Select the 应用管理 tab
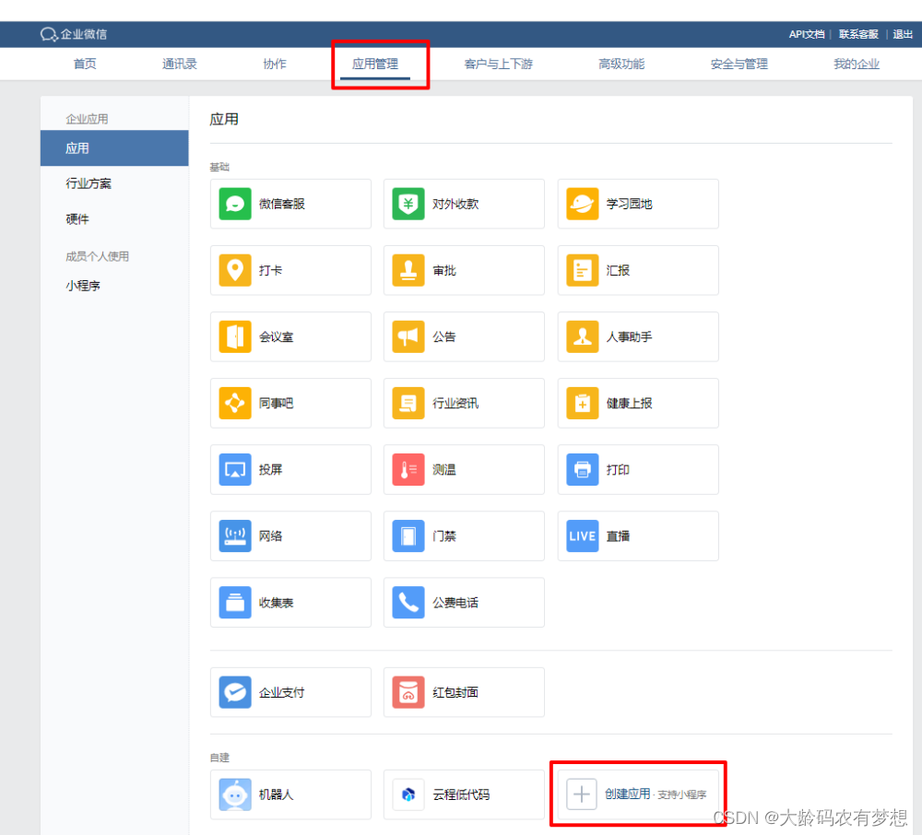Screen dimensions: 922x835 point(375,64)
